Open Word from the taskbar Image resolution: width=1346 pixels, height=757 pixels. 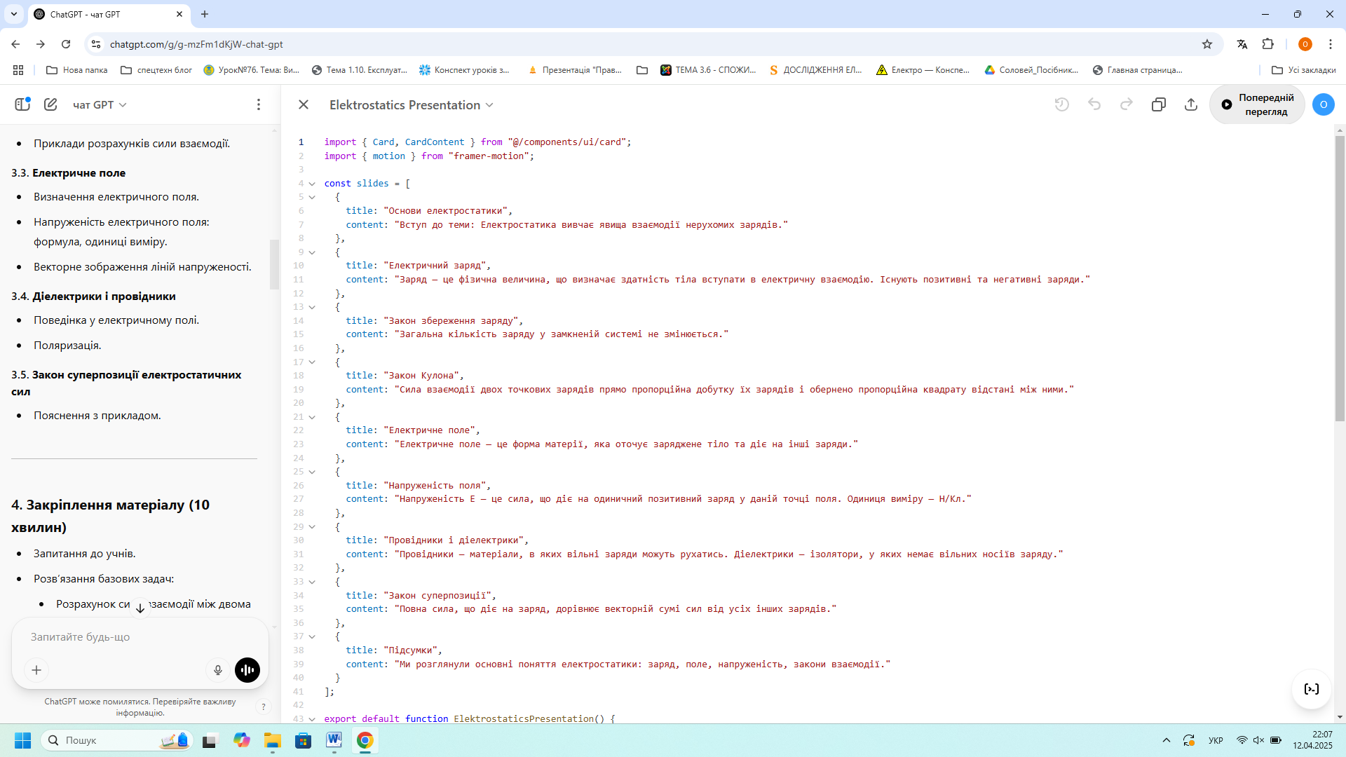pos(334,740)
